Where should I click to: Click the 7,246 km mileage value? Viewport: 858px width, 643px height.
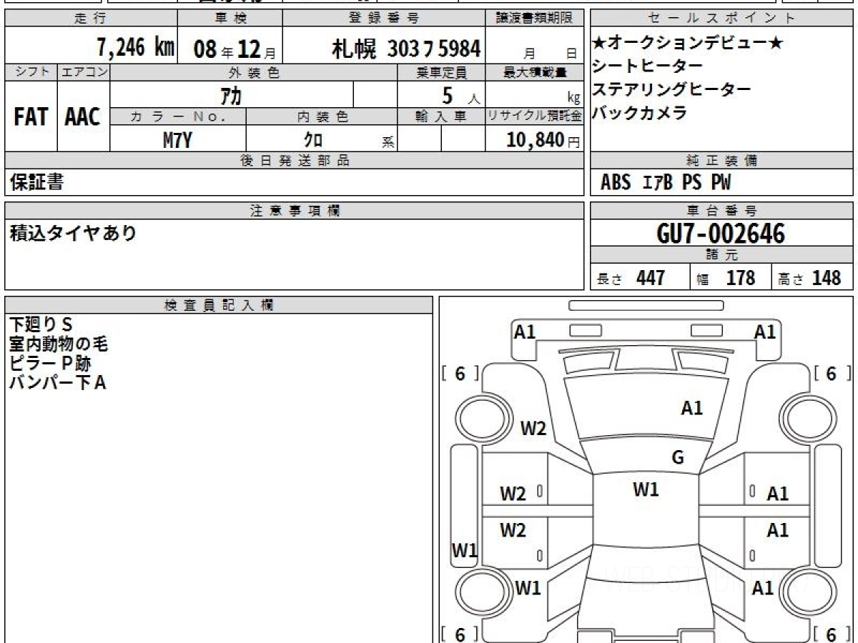(x=135, y=48)
